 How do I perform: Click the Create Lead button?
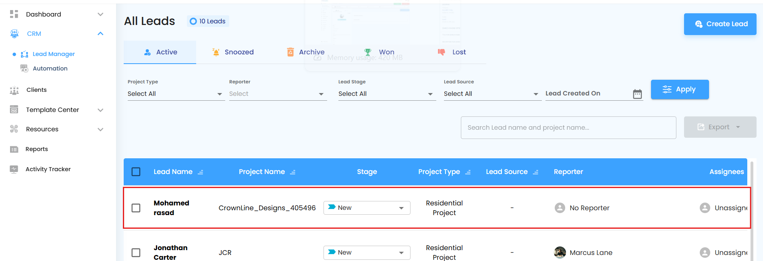tap(720, 24)
